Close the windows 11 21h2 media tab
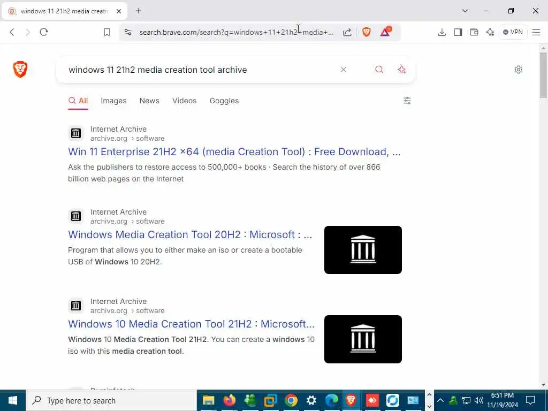 pyautogui.click(x=118, y=11)
